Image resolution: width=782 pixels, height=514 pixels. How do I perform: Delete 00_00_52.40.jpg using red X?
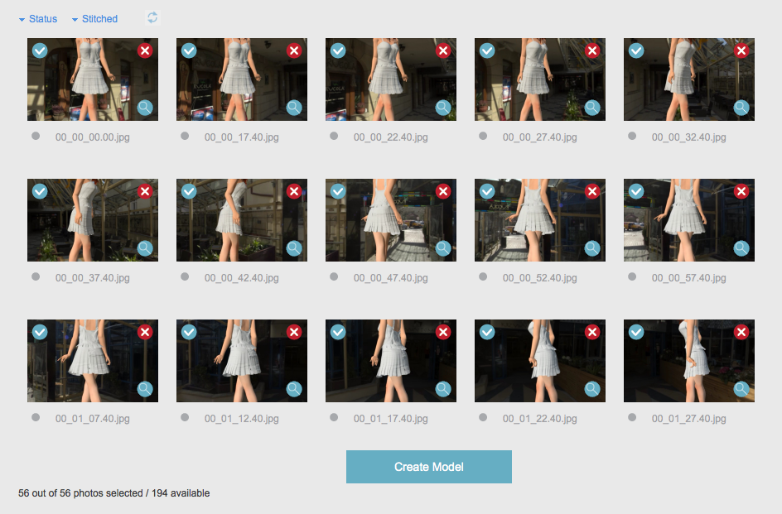click(592, 191)
